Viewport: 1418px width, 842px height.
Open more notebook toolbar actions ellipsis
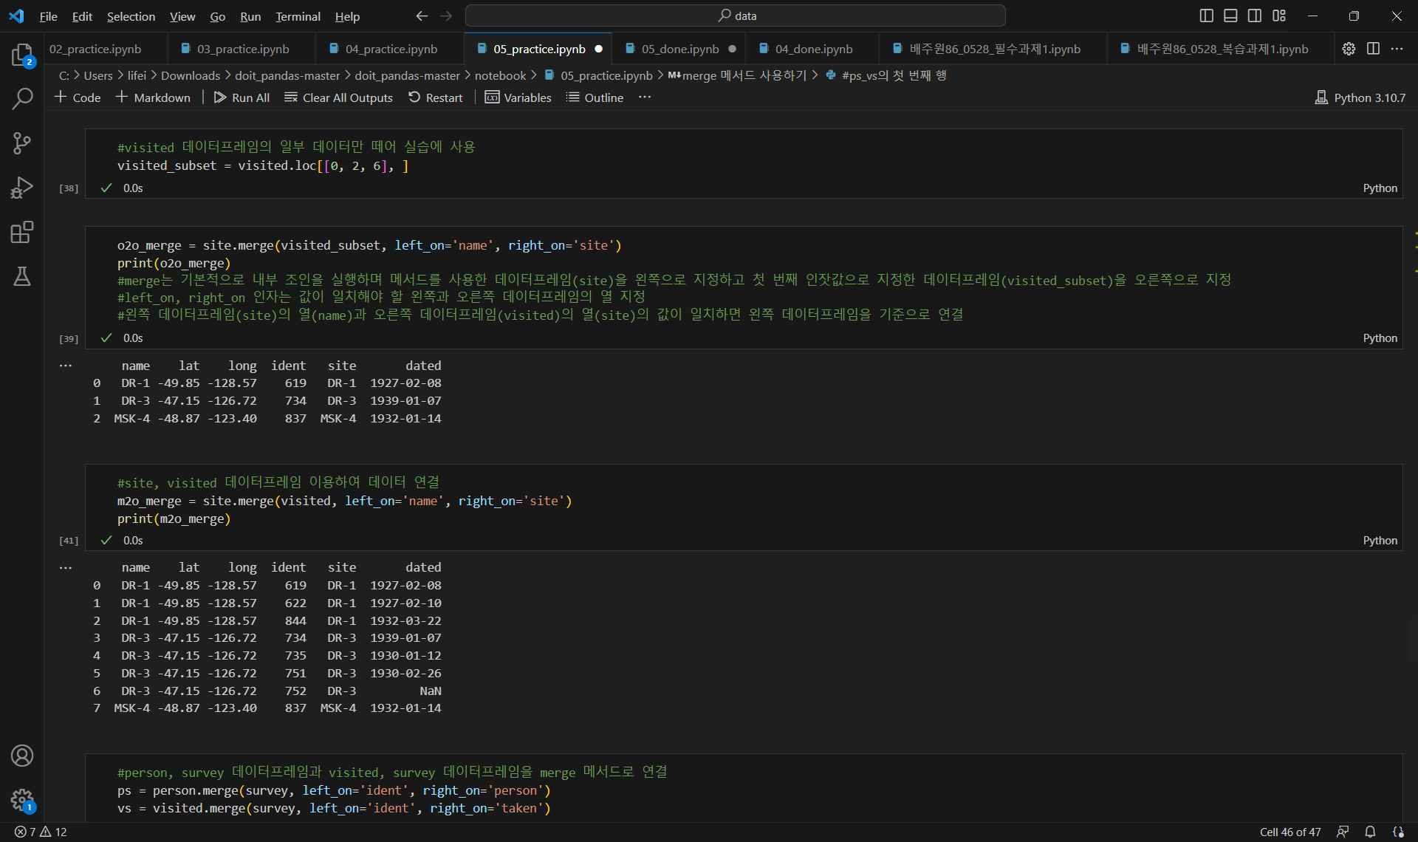(x=645, y=97)
